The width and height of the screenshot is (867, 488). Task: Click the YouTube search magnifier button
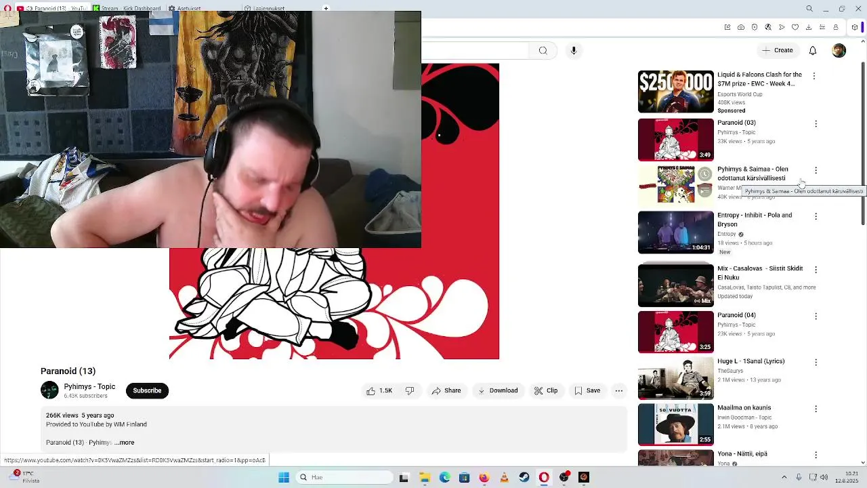pyautogui.click(x=543, y=50)
